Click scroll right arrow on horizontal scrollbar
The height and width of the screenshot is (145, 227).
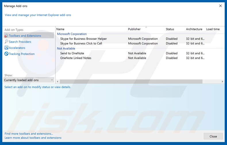[222, 82]
